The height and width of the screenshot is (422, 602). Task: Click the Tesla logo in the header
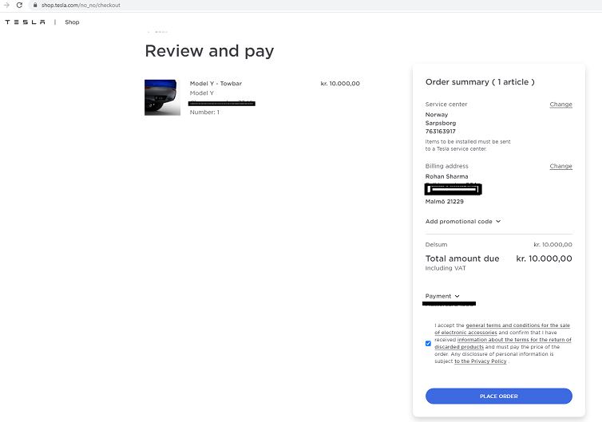click(x=25, y=22)
